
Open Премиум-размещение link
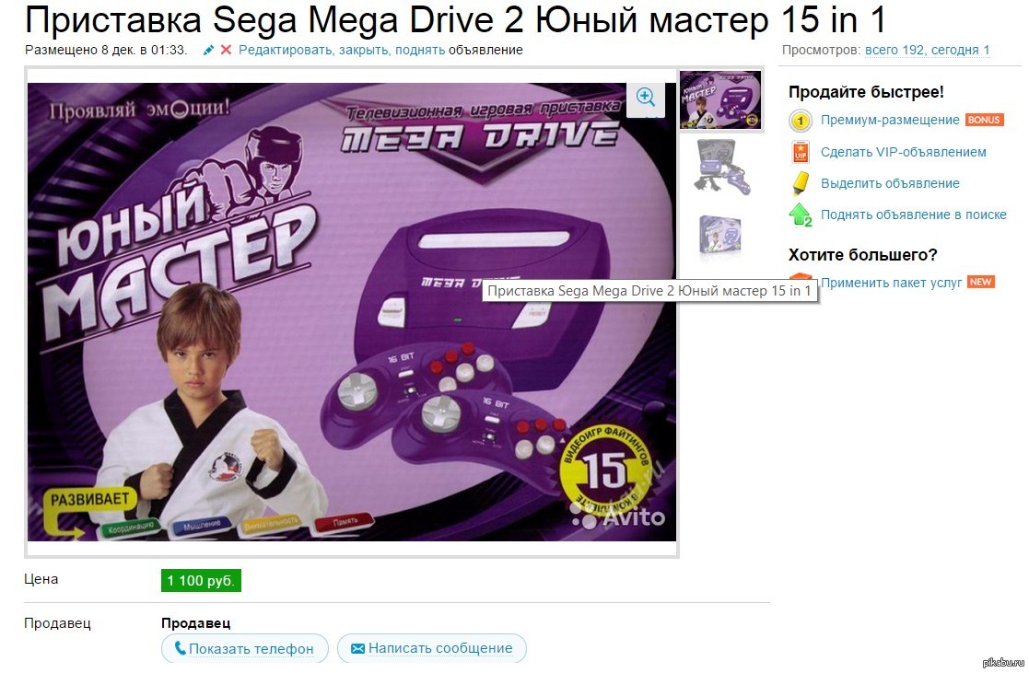pos(890,120)
